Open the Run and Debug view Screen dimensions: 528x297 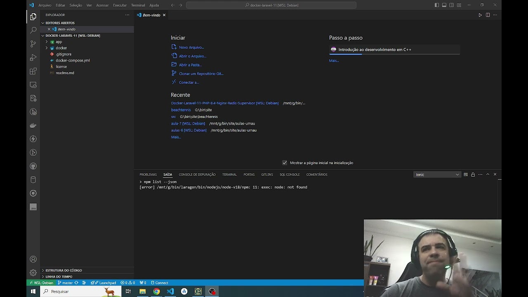coord(33,57)
